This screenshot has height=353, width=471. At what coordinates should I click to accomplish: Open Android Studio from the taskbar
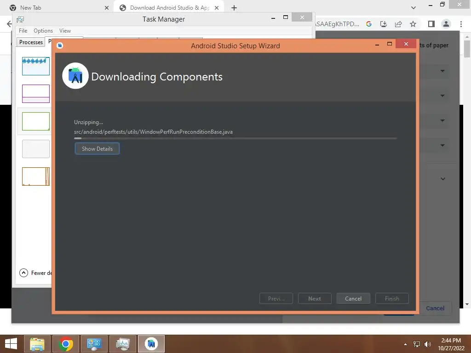151,344
